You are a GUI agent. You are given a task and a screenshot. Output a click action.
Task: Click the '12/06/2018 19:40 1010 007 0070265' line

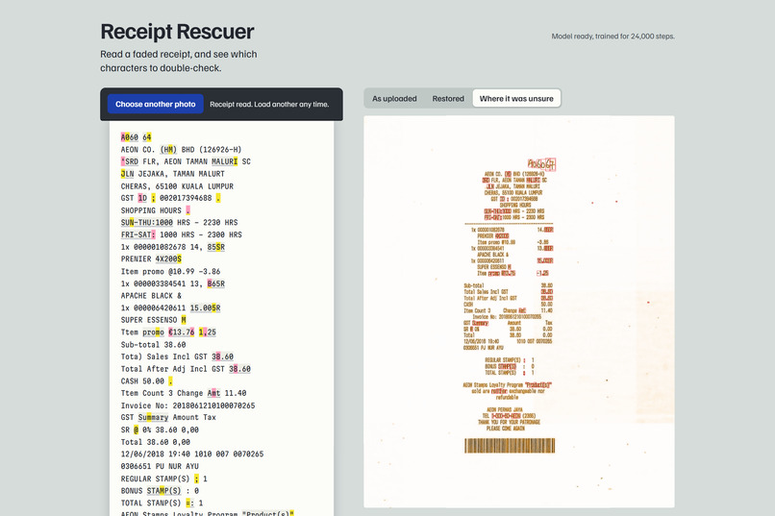[192, 454]
